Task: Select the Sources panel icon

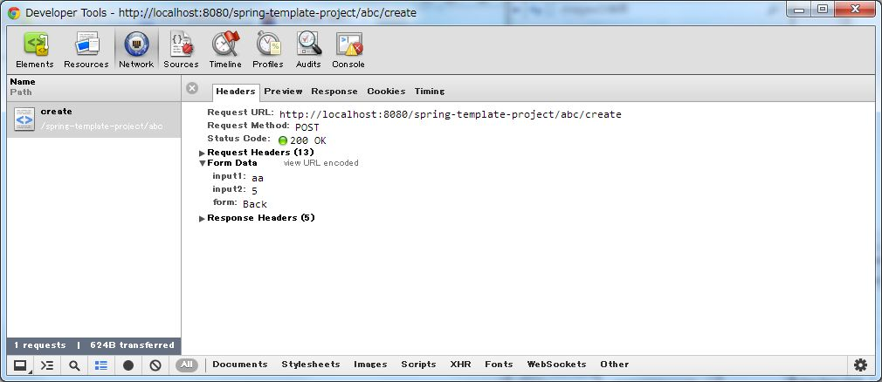Action: click(181, 50)
